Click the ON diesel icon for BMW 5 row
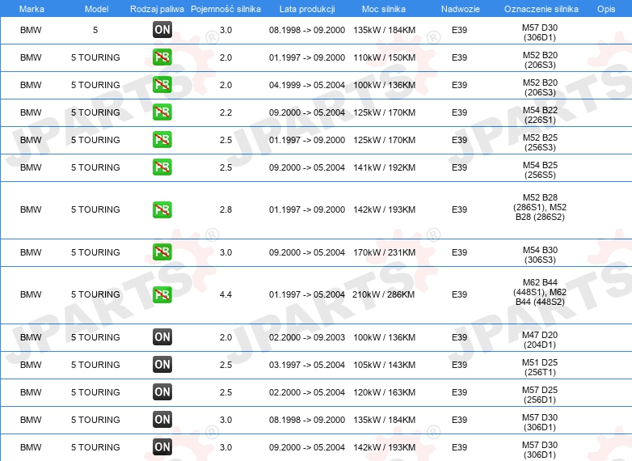 tap(162, 29)
